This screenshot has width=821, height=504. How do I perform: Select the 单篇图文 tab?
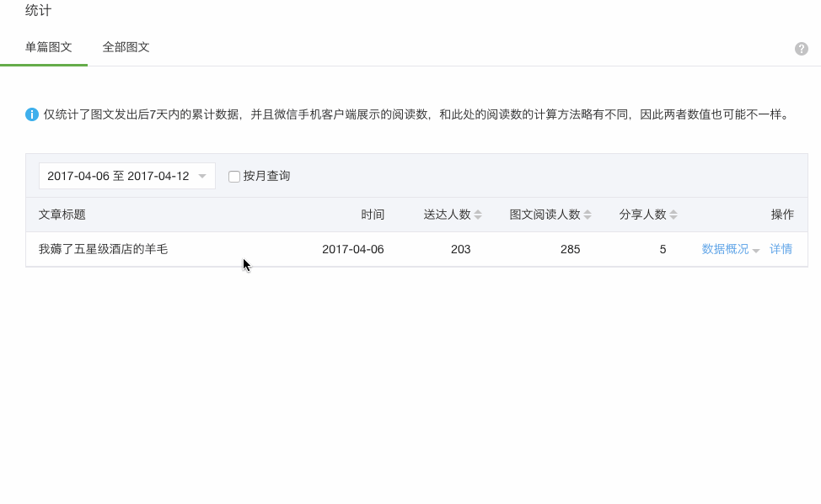click(x=48, y=47)
